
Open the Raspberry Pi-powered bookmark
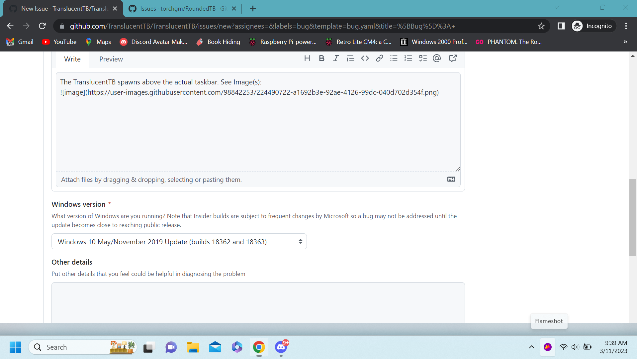click(283, 42)
